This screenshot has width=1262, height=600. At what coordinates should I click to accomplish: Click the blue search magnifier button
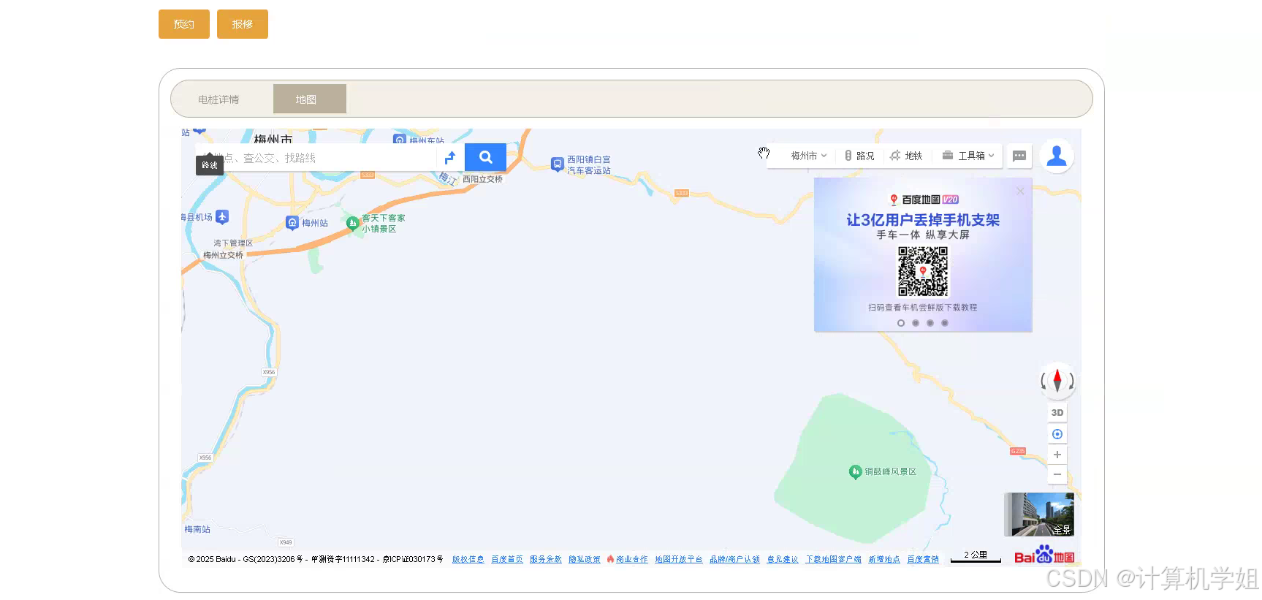(x=485, y=157)
